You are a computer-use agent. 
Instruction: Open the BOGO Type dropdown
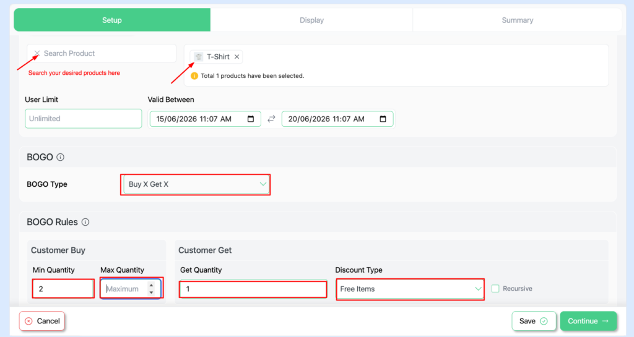click(196, 184)
